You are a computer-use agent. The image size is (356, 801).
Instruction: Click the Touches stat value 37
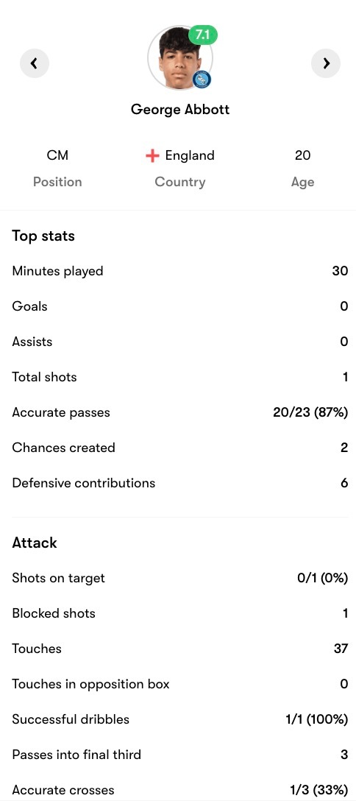coord(341,649)
